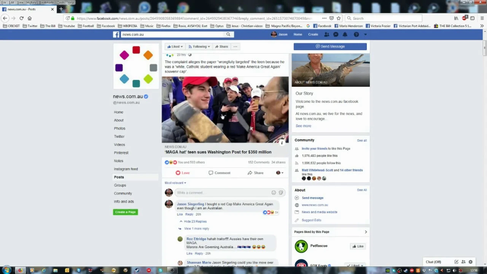Open the comment-as profile selector dropdown
The width and height of the screenshot is (487, 274).
pos(280,173)
